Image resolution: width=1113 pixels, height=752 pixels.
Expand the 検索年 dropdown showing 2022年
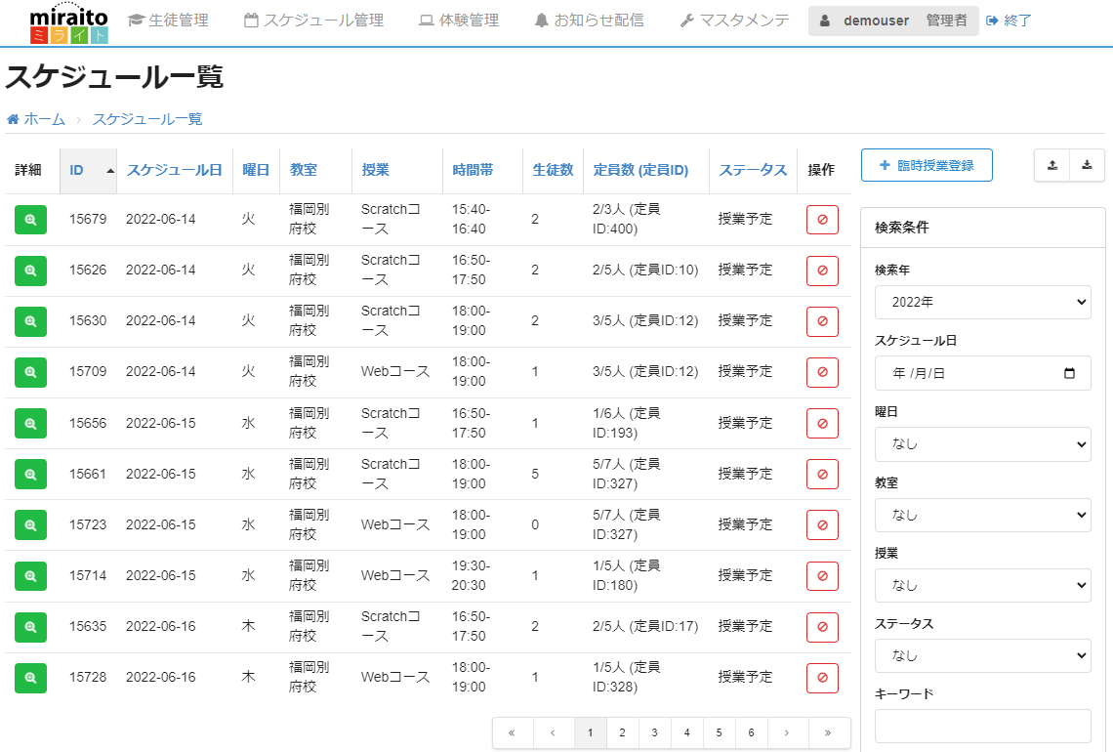point(982,302)
